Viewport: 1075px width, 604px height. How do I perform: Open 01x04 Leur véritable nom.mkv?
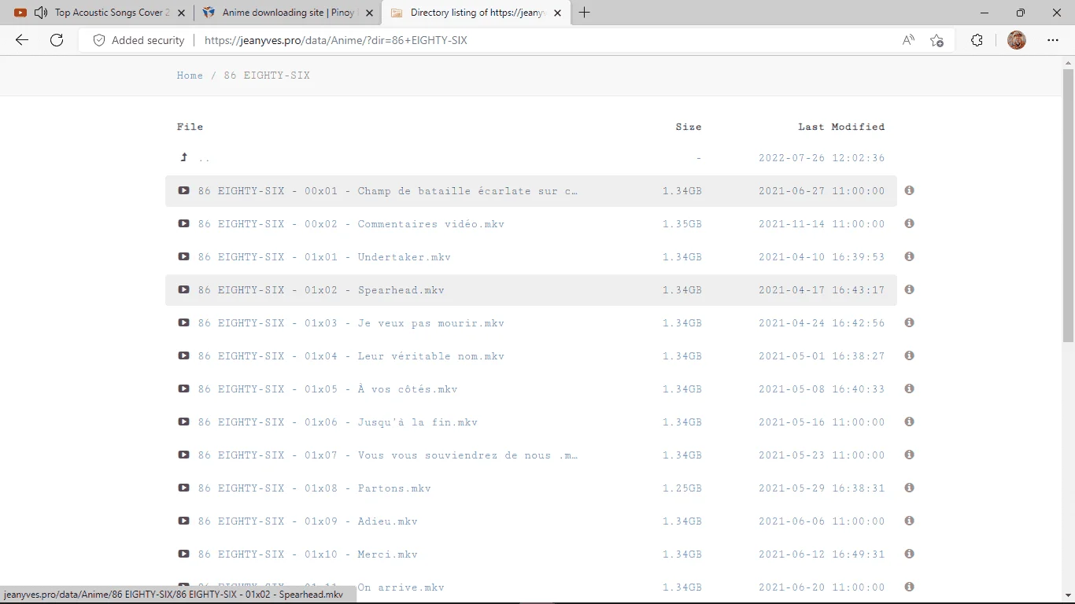click(351, 355)
